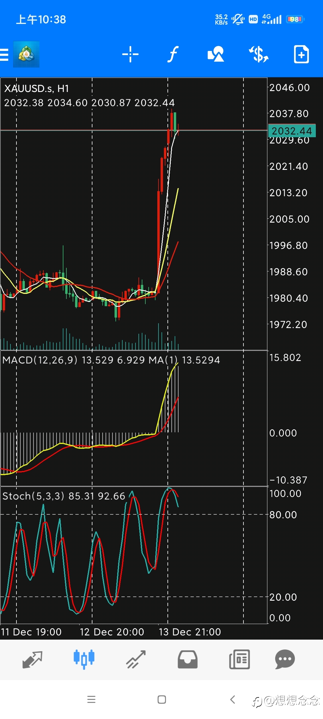Image resolution: width=323 pixels, height=719 pixels.
Task: Tap the muted bell status icon
Action: (x=238, y=19)
